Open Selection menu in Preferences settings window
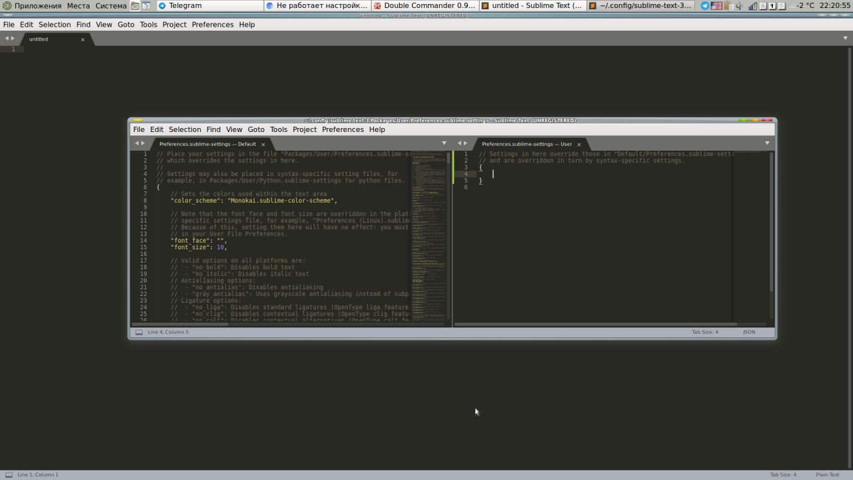The image size is (853, 480). [x=185, y=129]
